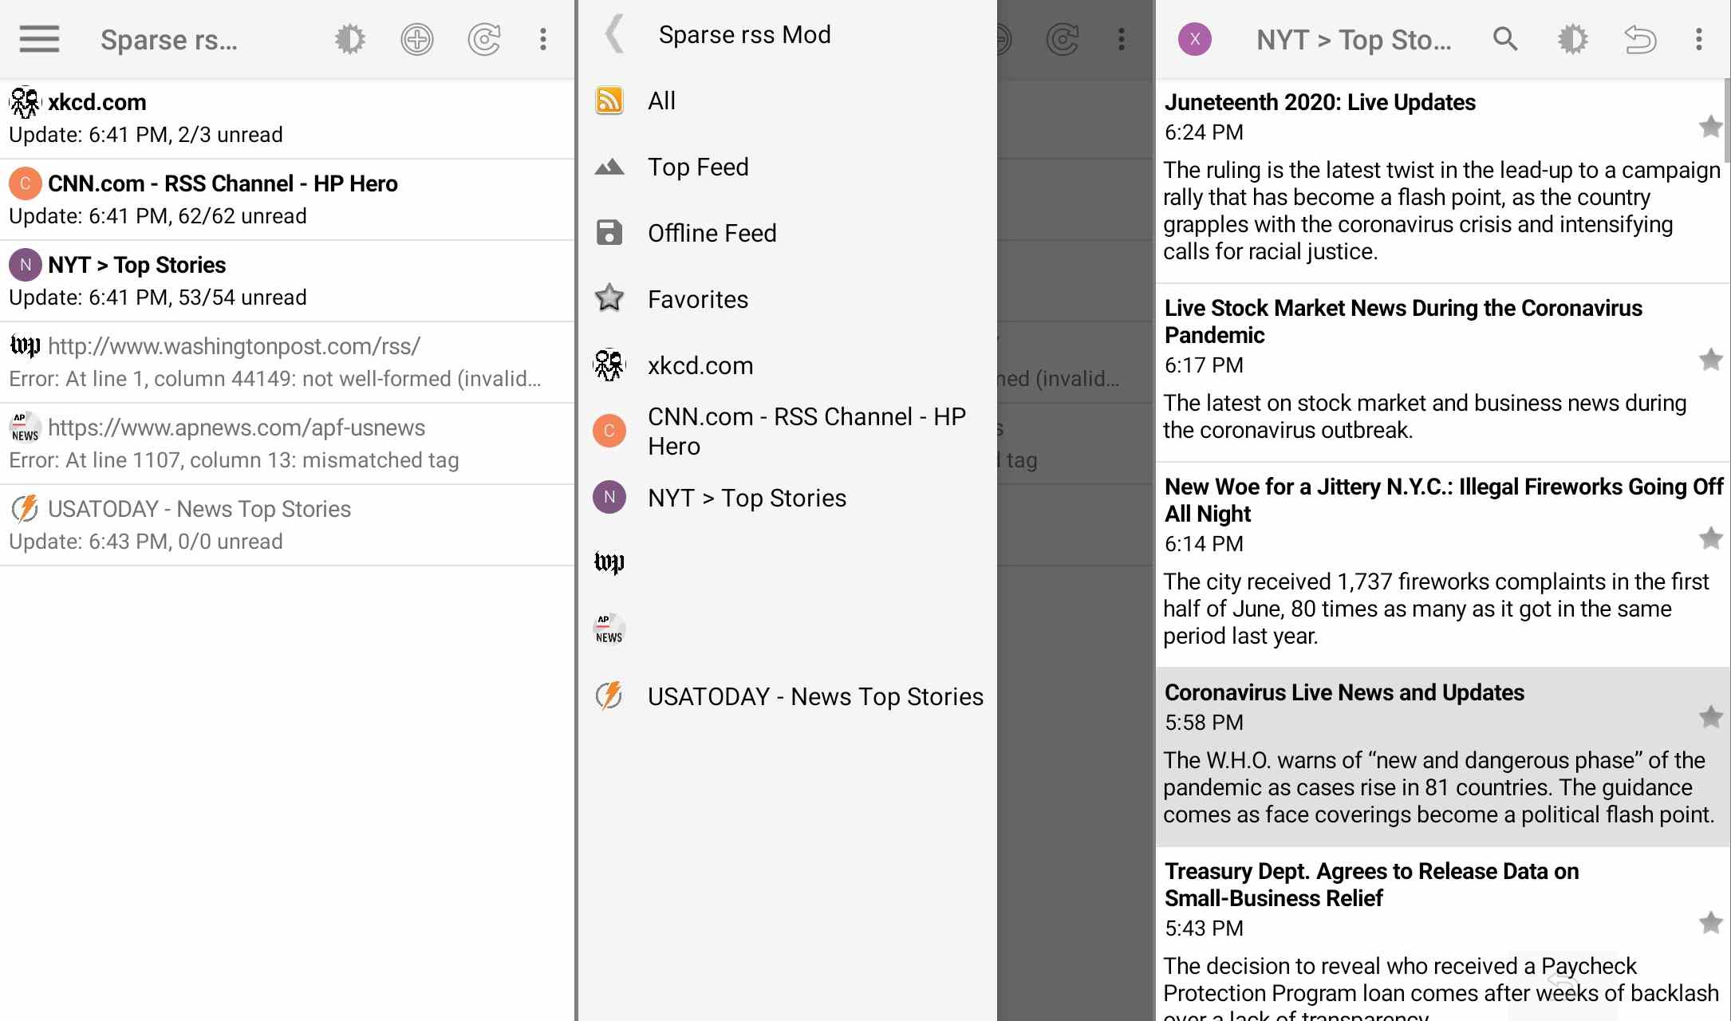Open the overflow menu in the NYT entries toolbar

pos(1699,39)
